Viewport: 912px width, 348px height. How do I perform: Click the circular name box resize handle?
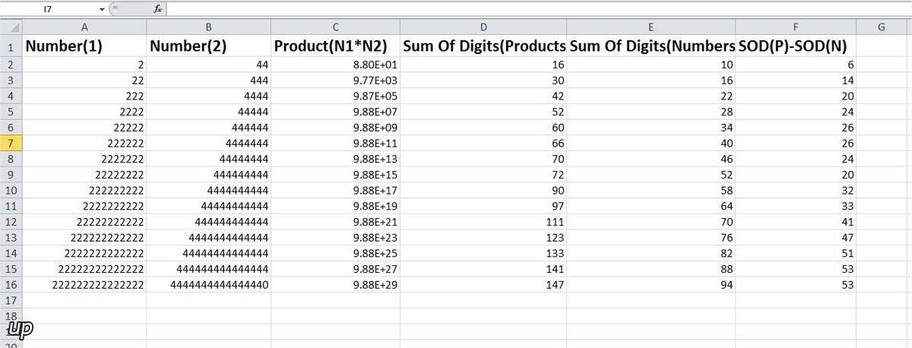point(114,9)
